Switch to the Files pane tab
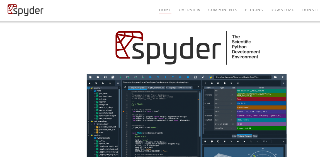The height and width of the screenshot is (157, 320). tap(255, 136)
